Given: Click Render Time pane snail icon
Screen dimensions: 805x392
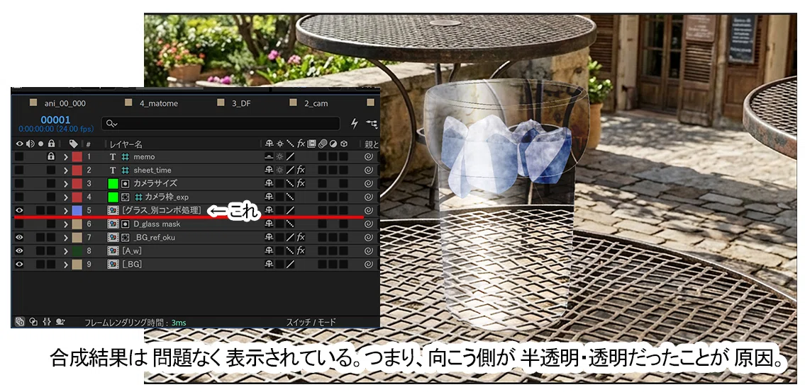Looking at the screenshot, I should click(60, 322).
